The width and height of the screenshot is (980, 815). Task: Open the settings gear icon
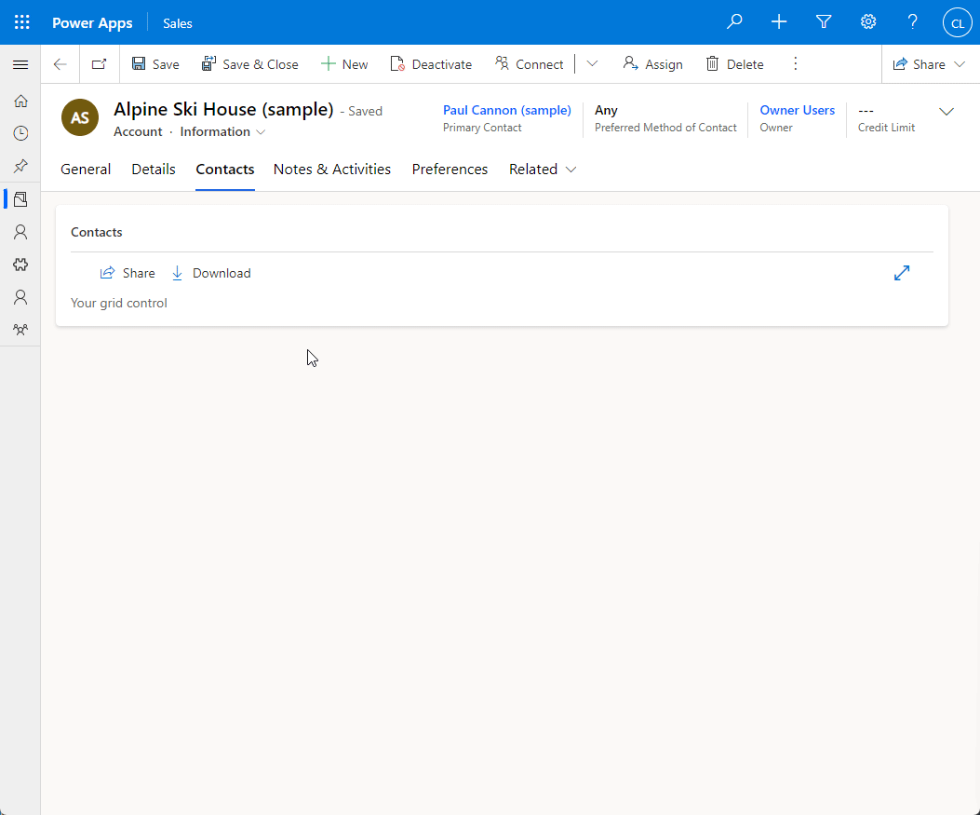click(x=868, y=22)
